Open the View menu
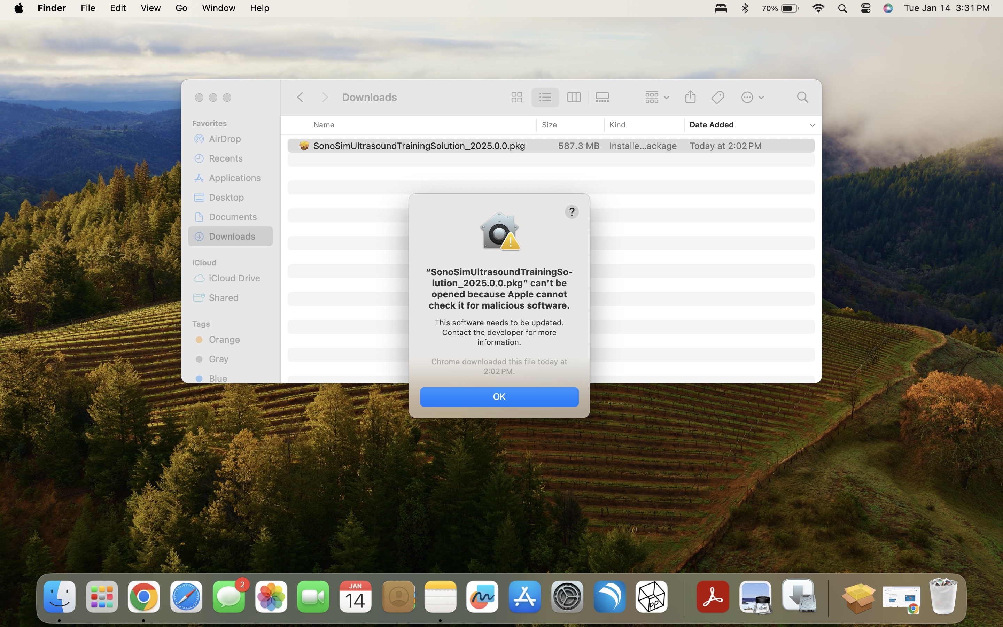Screen dimensions: 1003x627 150,8
